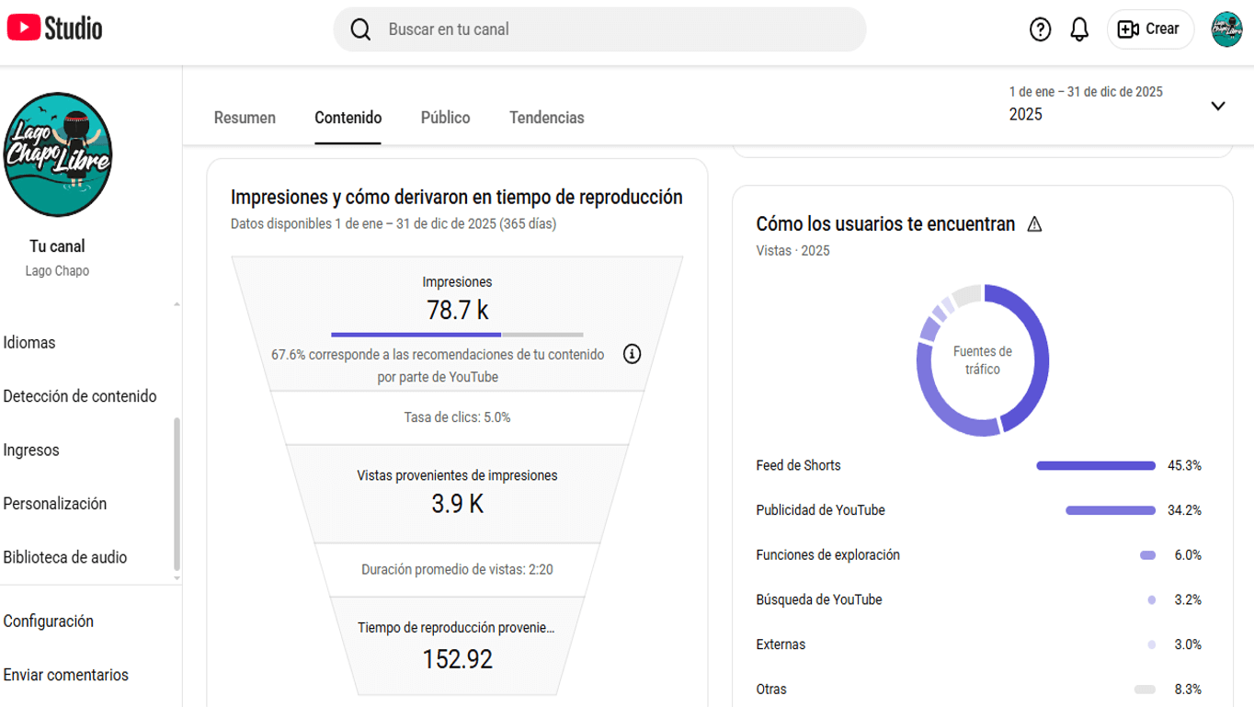Viewport: 1254px width, 707px height.
Task: Click the info icon beside recommendations text
Action: (x=632, y=354)
